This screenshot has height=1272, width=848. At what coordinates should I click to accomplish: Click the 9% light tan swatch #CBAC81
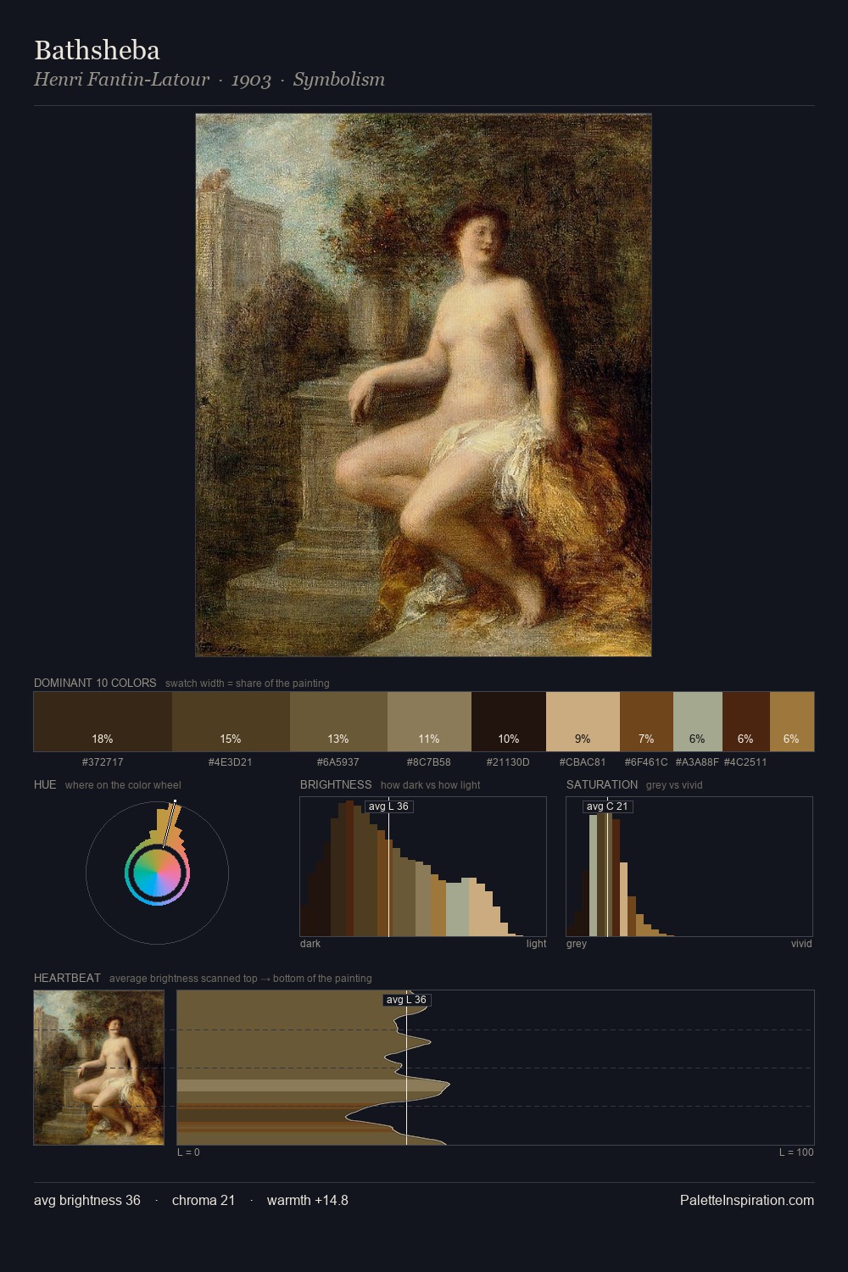pos(583,722)
